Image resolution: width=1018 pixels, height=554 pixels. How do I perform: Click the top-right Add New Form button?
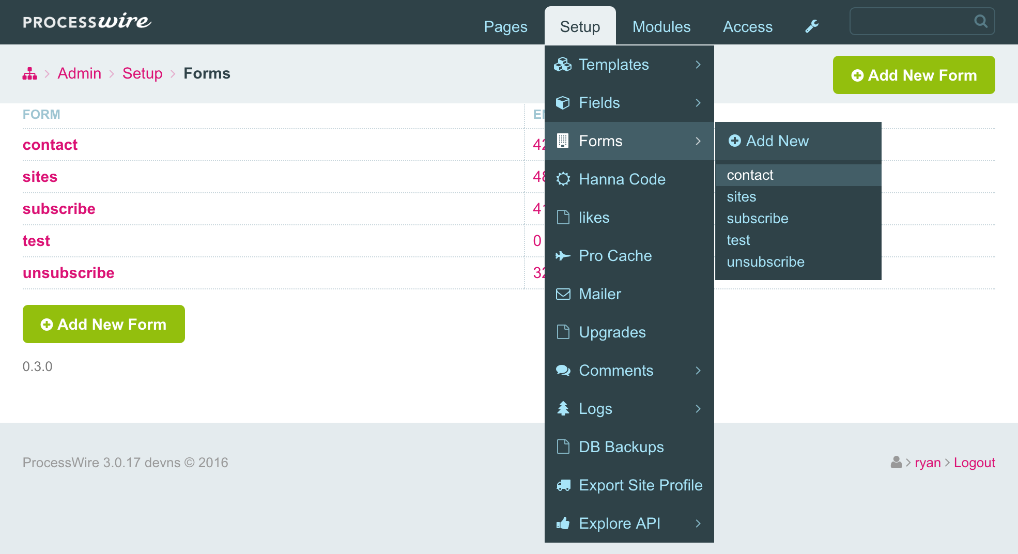[x=914, y=75]
